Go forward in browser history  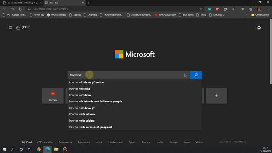coord(13,9)
